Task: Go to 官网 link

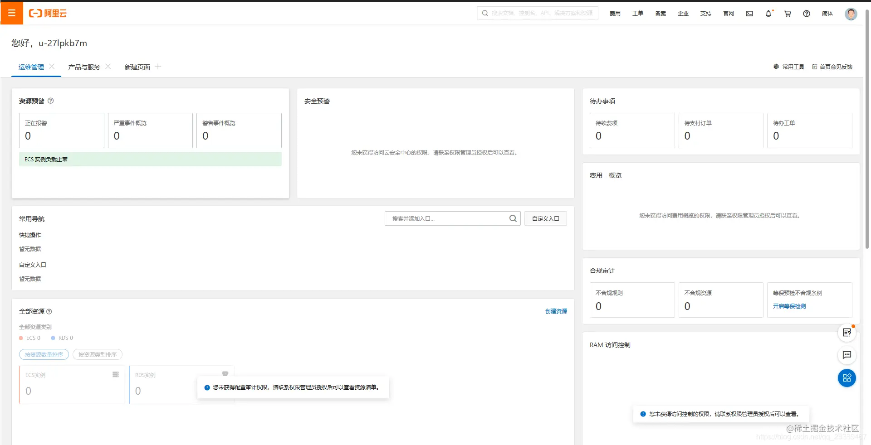Action: pos(729,14)
